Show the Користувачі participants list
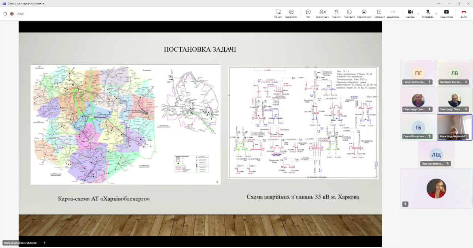 (322, 13)
